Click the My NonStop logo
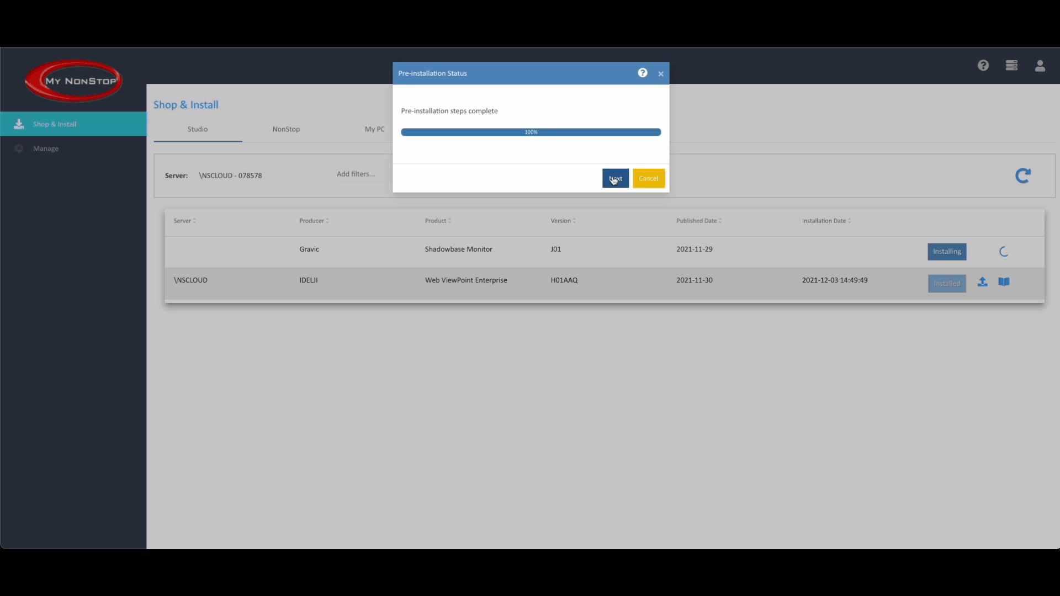Screen dimensions: 1060x596 (x=73, y=81)
